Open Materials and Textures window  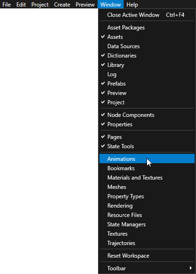(147, 178)
